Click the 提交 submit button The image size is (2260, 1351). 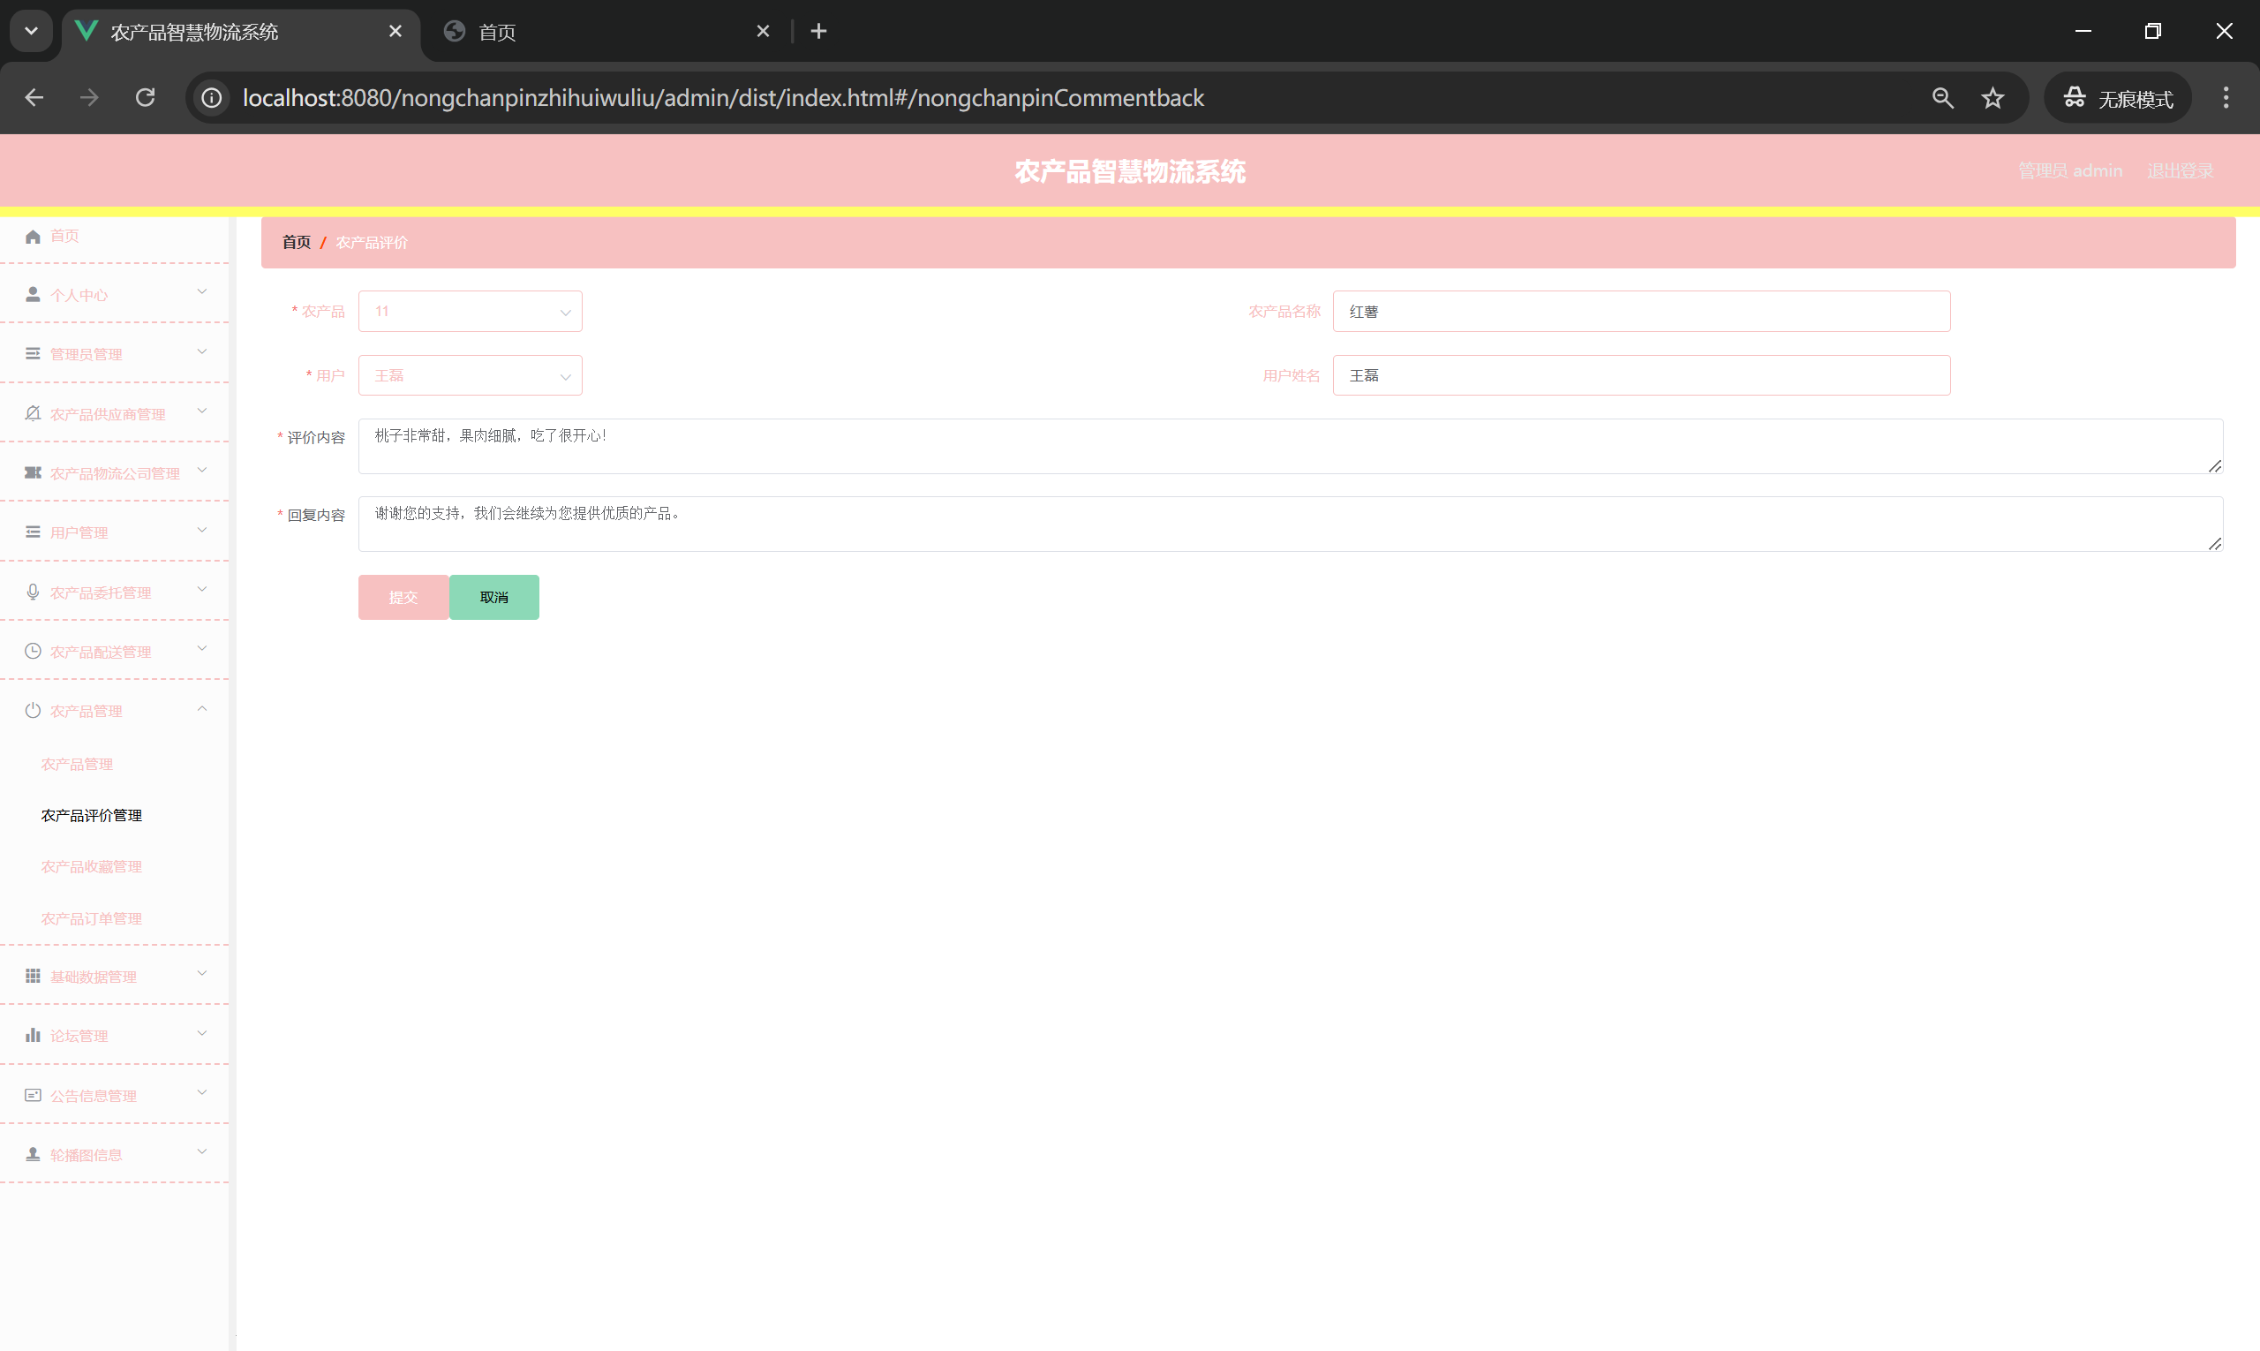coord(403,597)
